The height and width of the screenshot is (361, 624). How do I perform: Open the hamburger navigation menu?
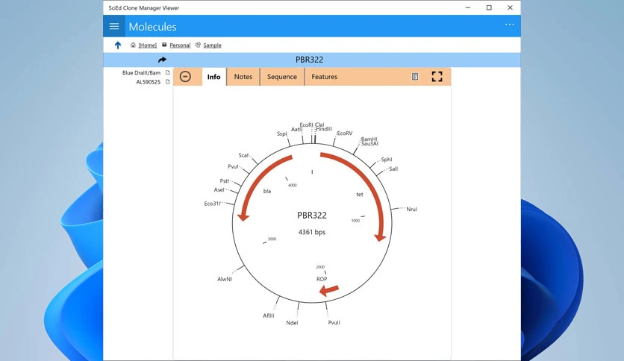pos(114,26)
